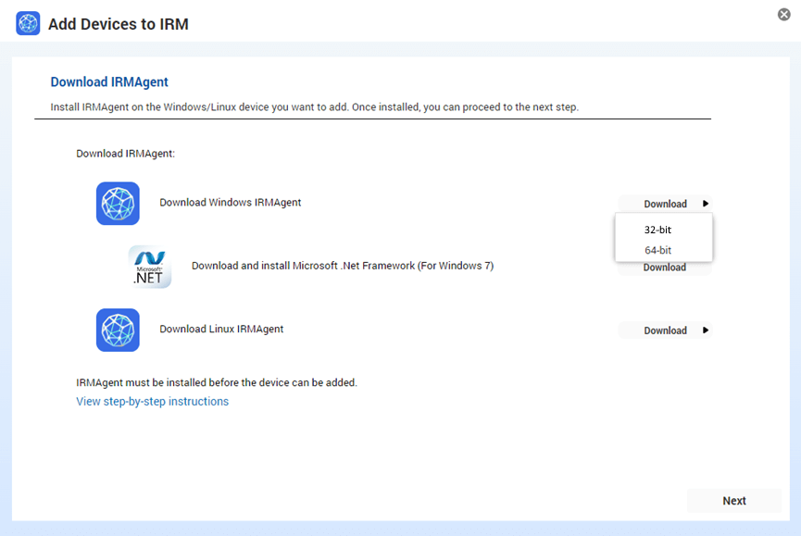Screen dimensions: 801x536
Task: Click the Next button
Action: pos(734,500)
